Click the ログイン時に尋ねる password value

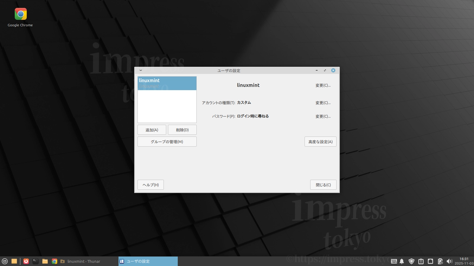click(x=253, y=116)
